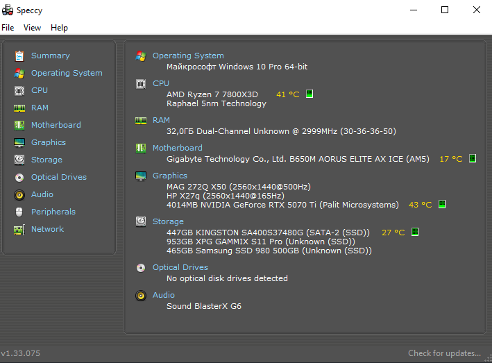The width and height of the screenshot is (492, 363).
Task: Select Summary in the sidebar
Action: (50, 56)
